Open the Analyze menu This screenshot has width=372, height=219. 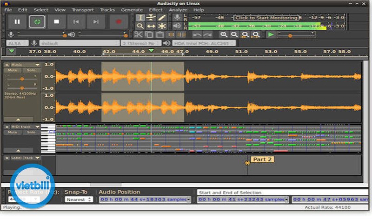(178, 10)
